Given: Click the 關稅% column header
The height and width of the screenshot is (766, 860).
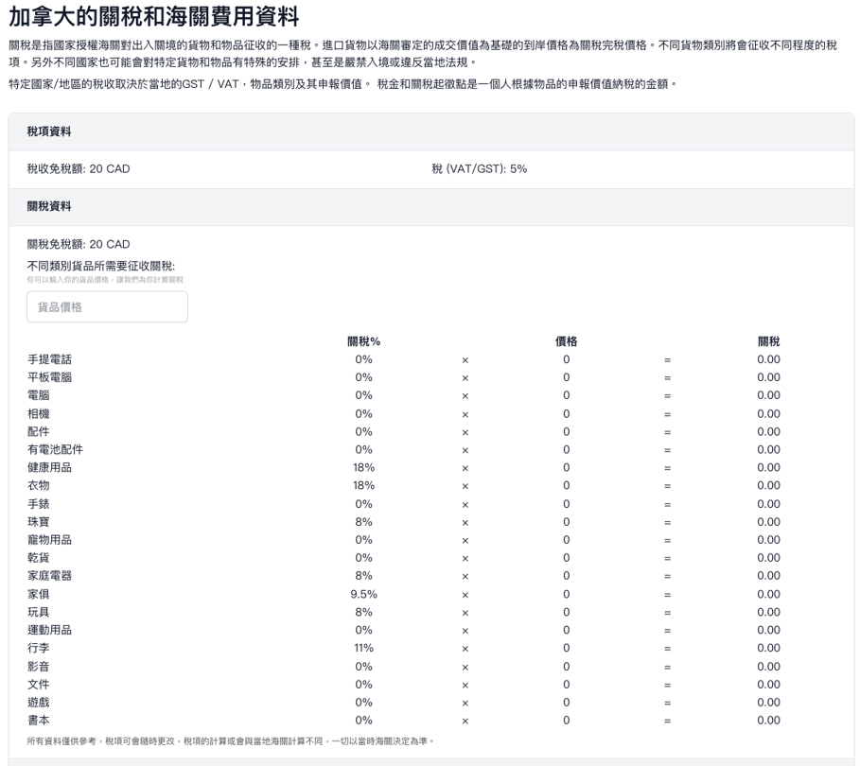Looking at the screenshot, I should (363, 341).
